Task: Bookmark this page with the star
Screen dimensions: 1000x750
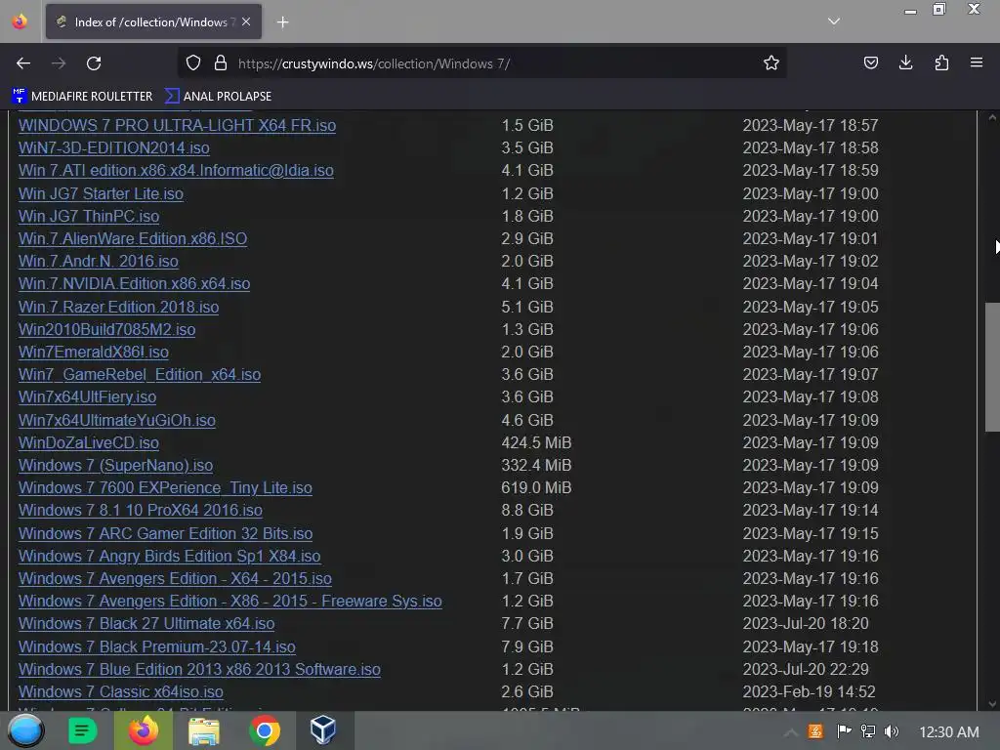Action: [771, 62]
